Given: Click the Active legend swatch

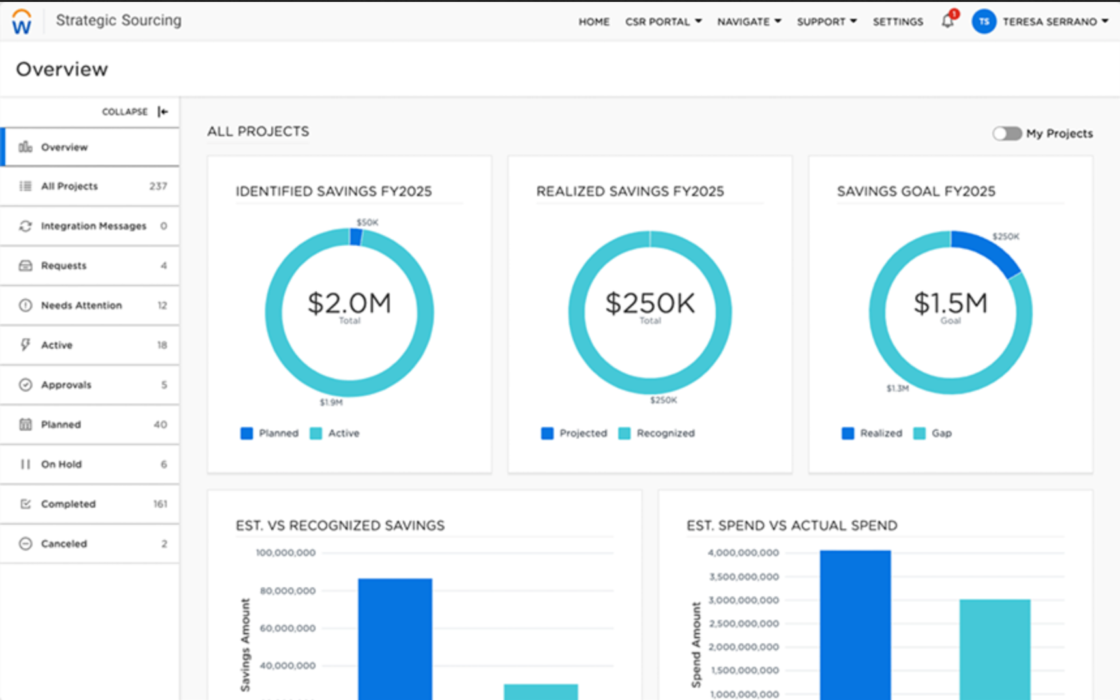Looking at the screenshot, I should coord(316,433).
